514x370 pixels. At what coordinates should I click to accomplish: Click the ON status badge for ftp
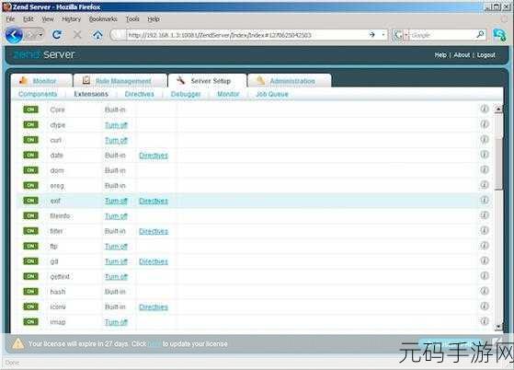30,246
